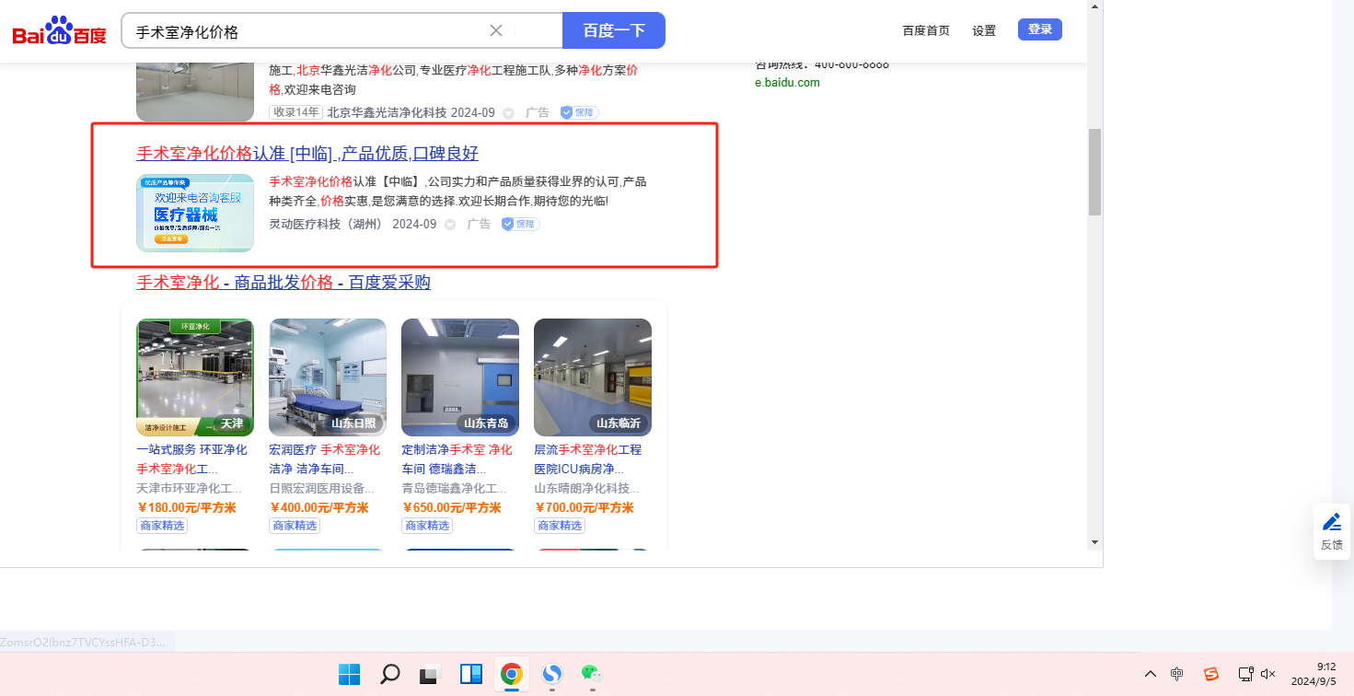The image size is (1354, 696).
Task: Open the 反馈 feedback pencil icon
Action: pos(1332,531)
